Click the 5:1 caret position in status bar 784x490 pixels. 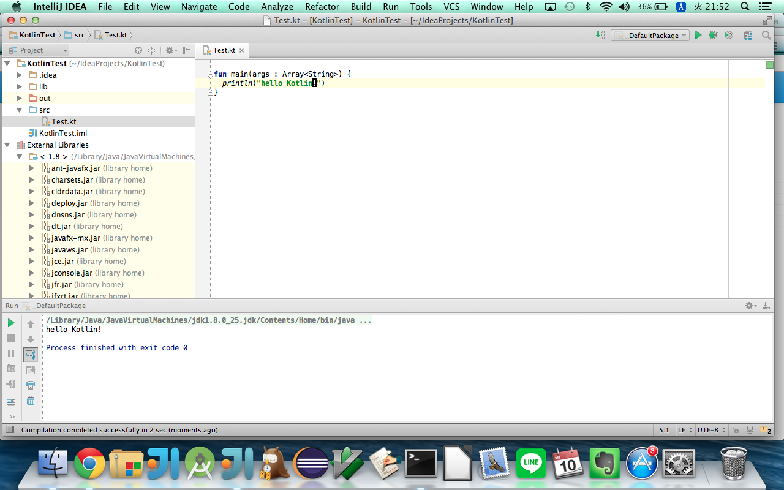tap(665, 430)
